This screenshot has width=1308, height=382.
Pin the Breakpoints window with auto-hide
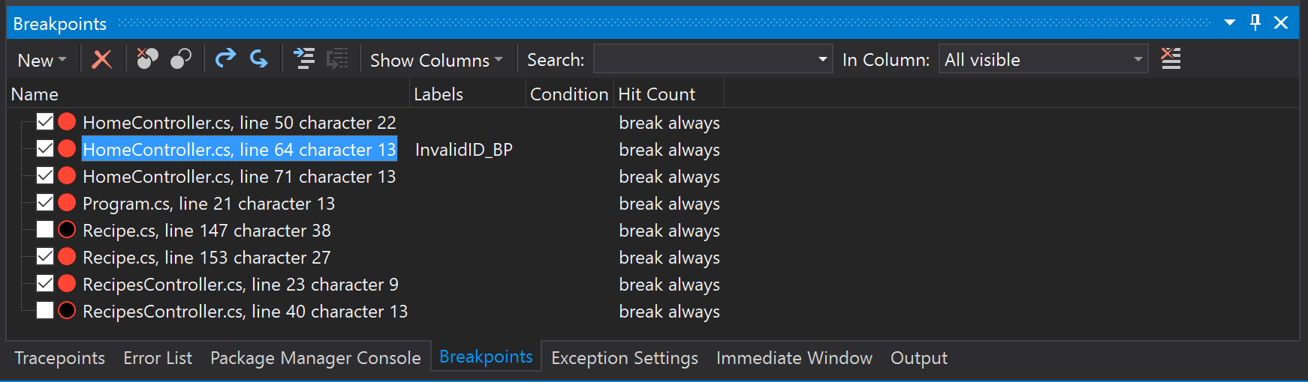(x=1255, y=22)
